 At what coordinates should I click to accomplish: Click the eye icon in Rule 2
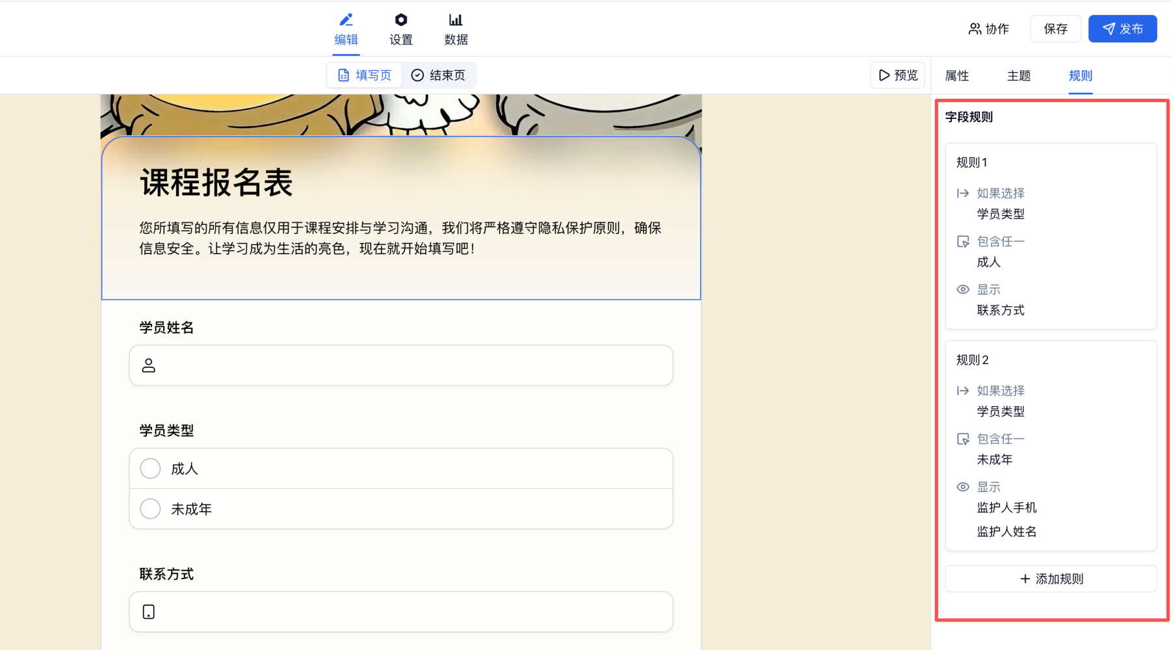click(963, 487)
